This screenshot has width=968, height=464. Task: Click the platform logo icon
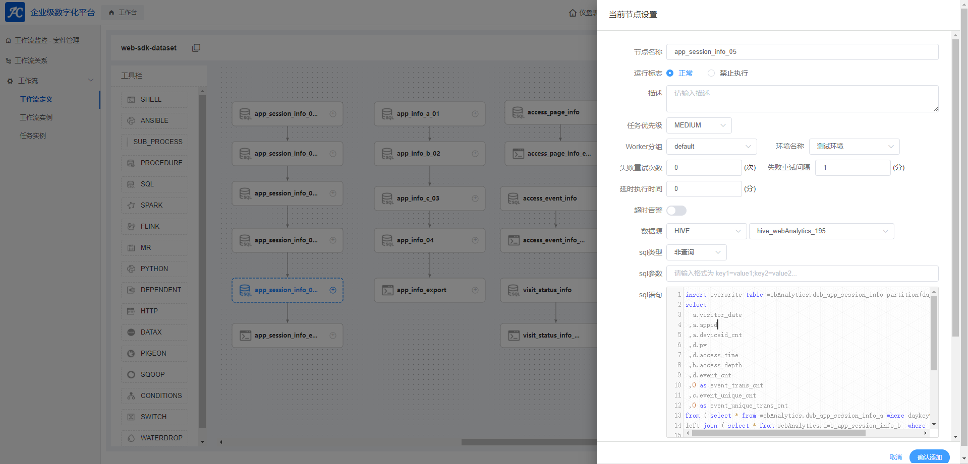[15, 12]
